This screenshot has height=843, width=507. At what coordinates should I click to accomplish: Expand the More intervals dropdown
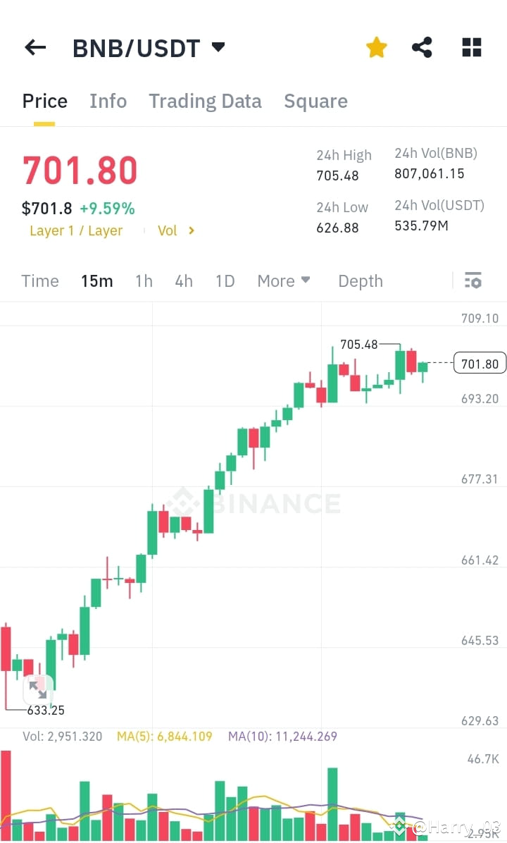(283, 281)
